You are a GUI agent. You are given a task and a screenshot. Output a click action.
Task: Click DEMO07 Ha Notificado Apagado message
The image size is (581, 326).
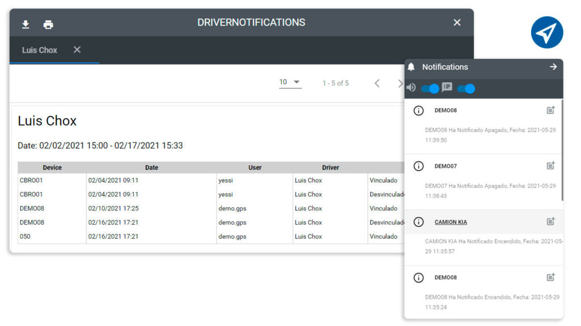(x=490, y=191)
